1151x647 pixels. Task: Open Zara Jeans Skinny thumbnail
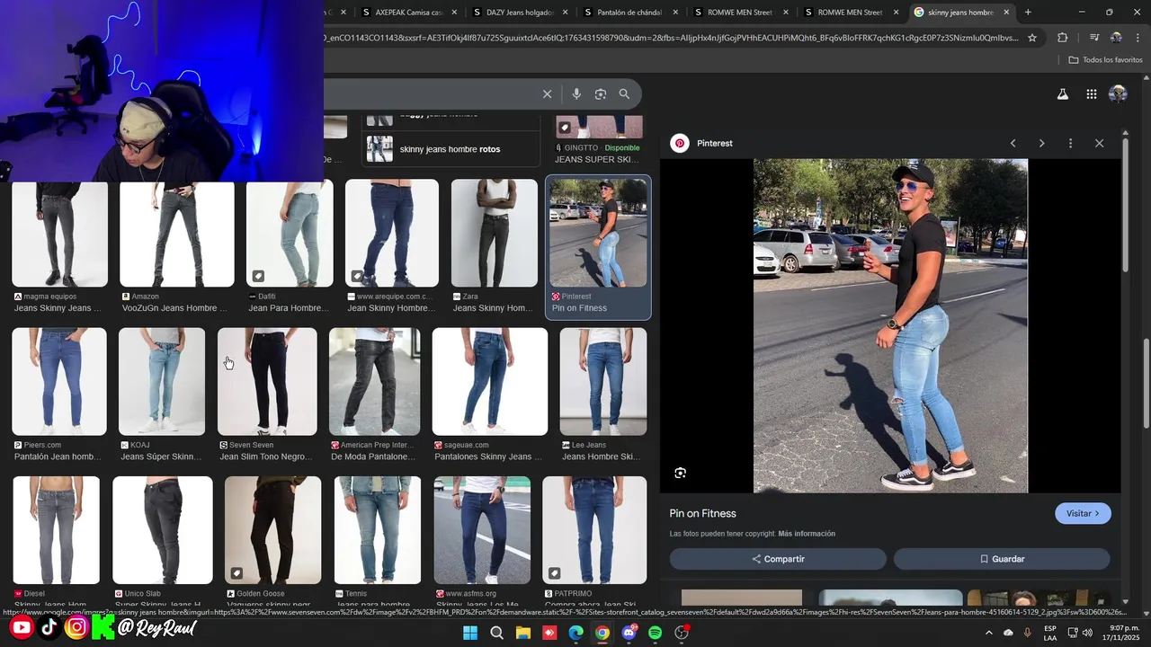[x=494, y=234]
